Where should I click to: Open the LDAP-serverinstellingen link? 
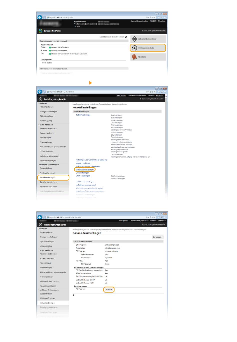(85, 182)
